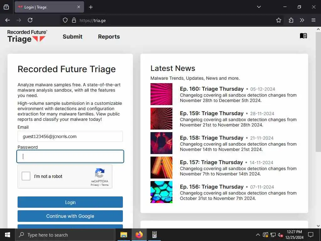Go to the Reports page
This screenshot has height=241, width=321.
(x=109, y=37)
